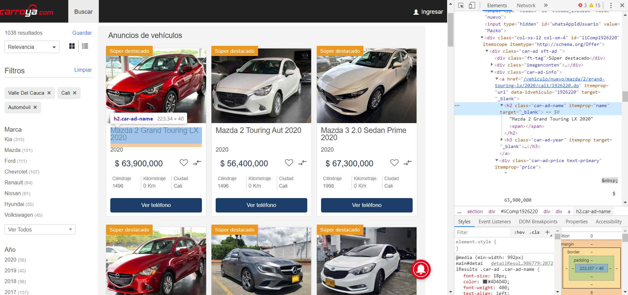
Task: Remove the Automóvil filter tag
Action: [35, 107]
